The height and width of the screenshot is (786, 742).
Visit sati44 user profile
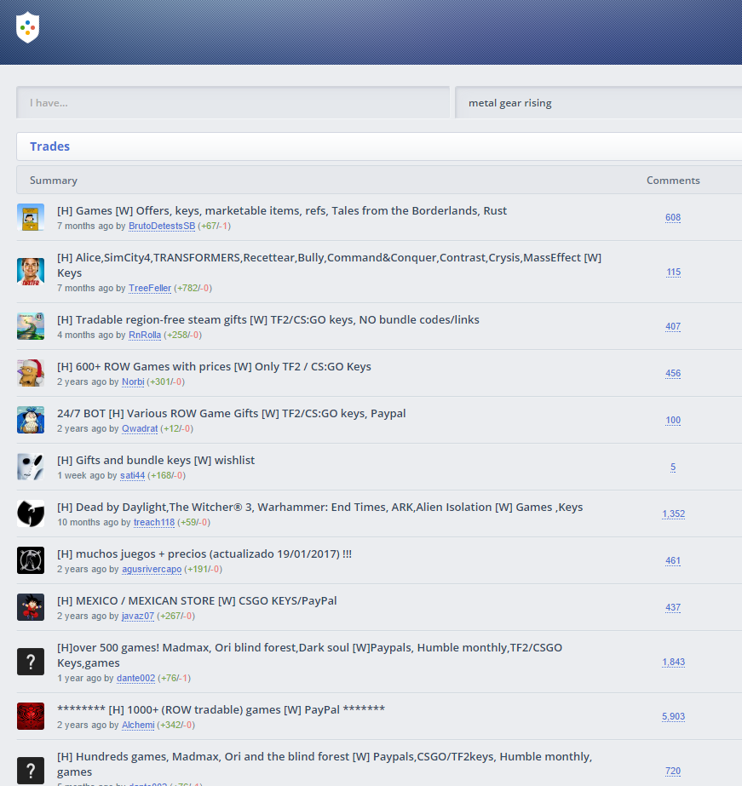132,476
